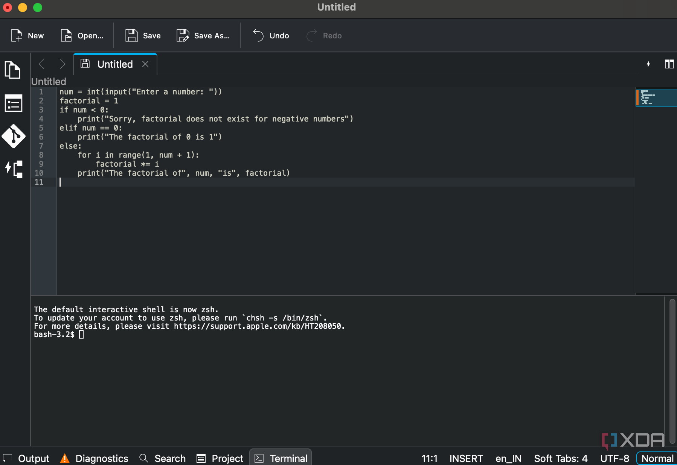Open the Search bottom panel tab

coord(162,458)
